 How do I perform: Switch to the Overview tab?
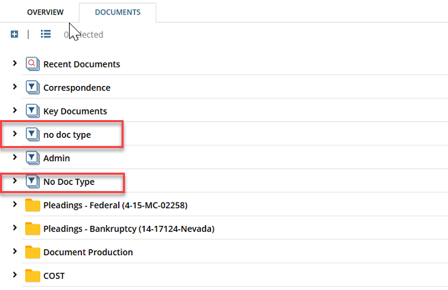coord(45,12)
